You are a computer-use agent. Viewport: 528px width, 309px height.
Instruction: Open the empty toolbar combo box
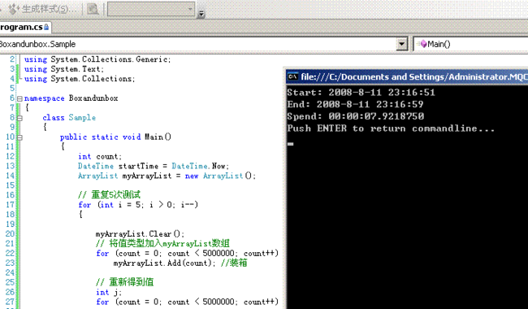point(151,9)
